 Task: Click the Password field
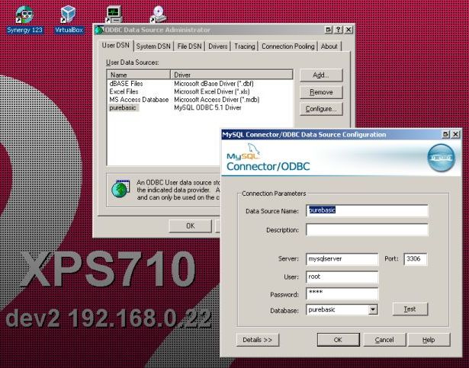(342, 293)
